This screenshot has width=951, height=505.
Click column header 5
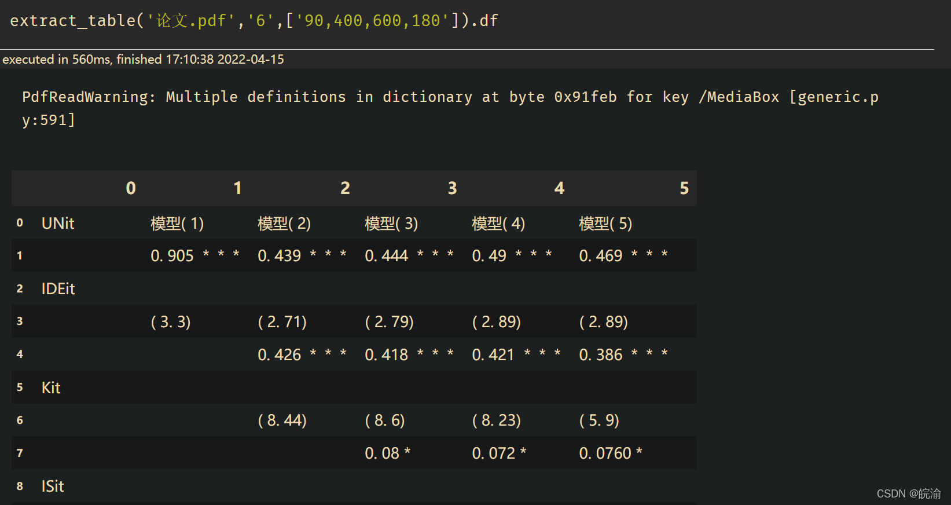coord(684,188)
